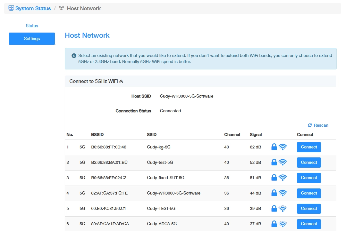This screenshot has height=231, width=345.
Task: Click the info icon in the blue notice
Action: [74, 56]
